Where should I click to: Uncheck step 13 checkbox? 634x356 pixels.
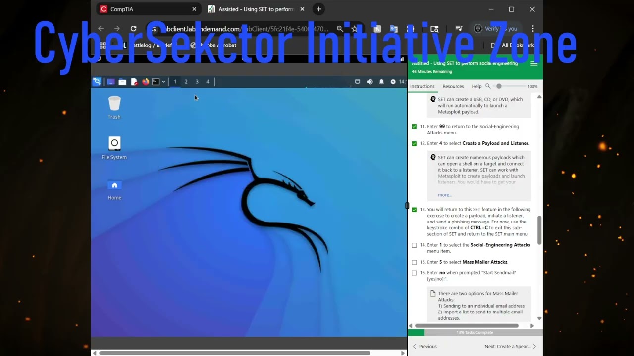[x=414, y=210]
